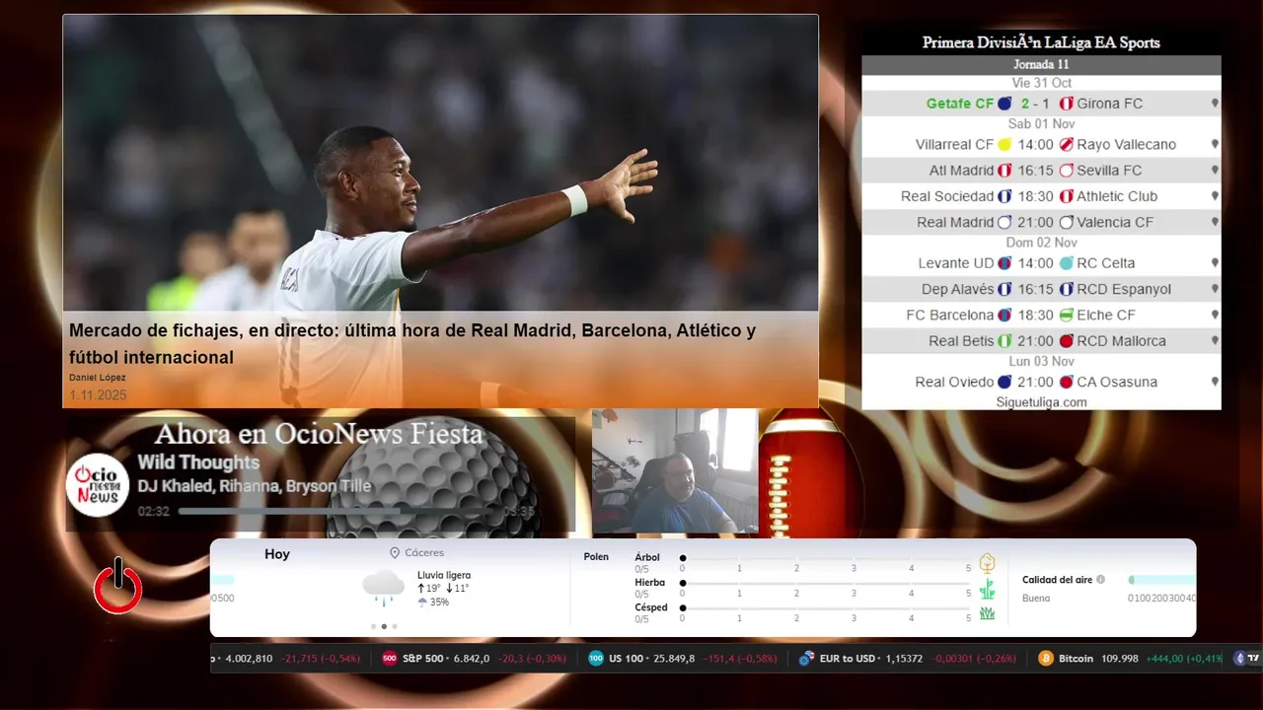
Task: Click the US 100 ticker badge icon
Action: [x=596, y=659]
